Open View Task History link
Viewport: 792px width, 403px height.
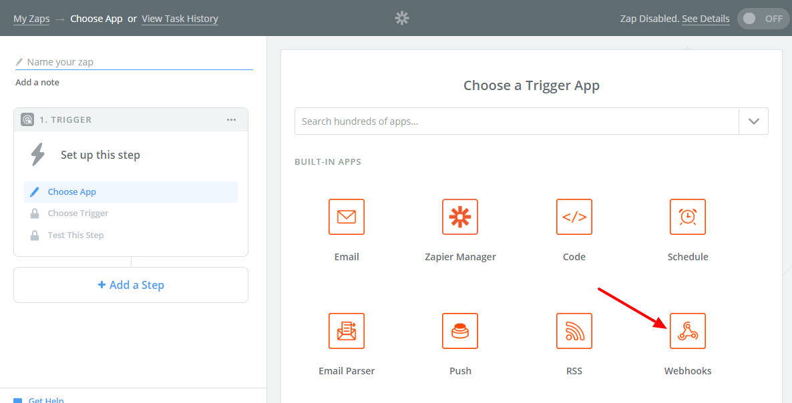180,19
